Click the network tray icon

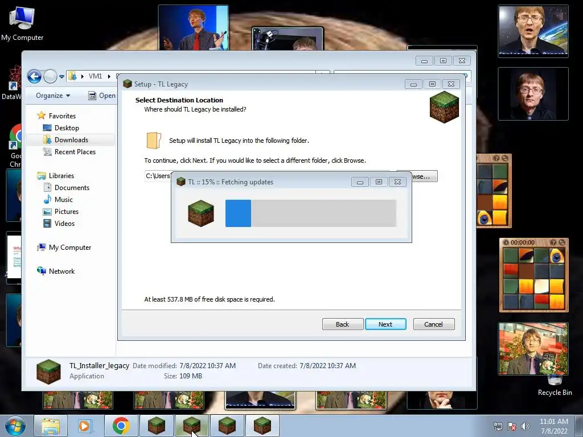(498, 426)
